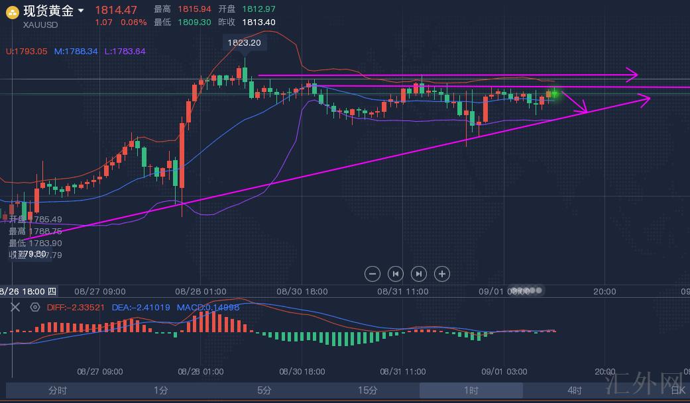The width and height of the screenshot is (690, 403).
Task: Select the 1分 timeframe tab
Action: 160,390
